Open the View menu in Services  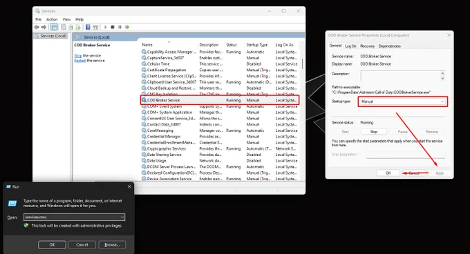(x=66, y=19)
